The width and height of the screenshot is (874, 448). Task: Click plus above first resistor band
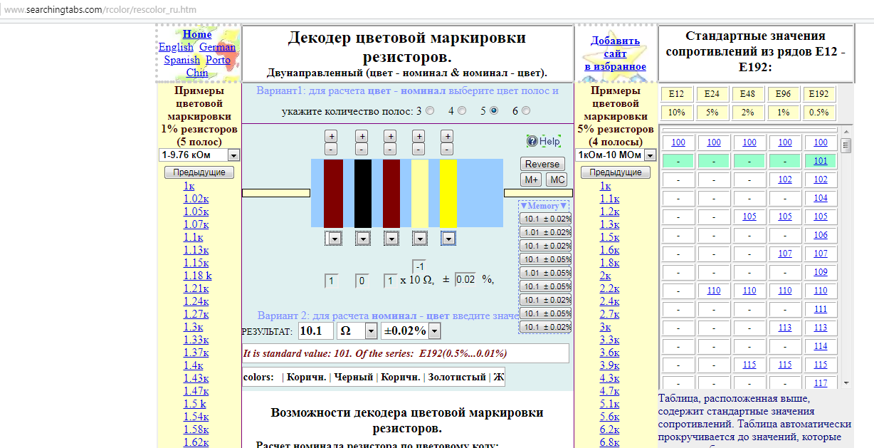(332, 136)
